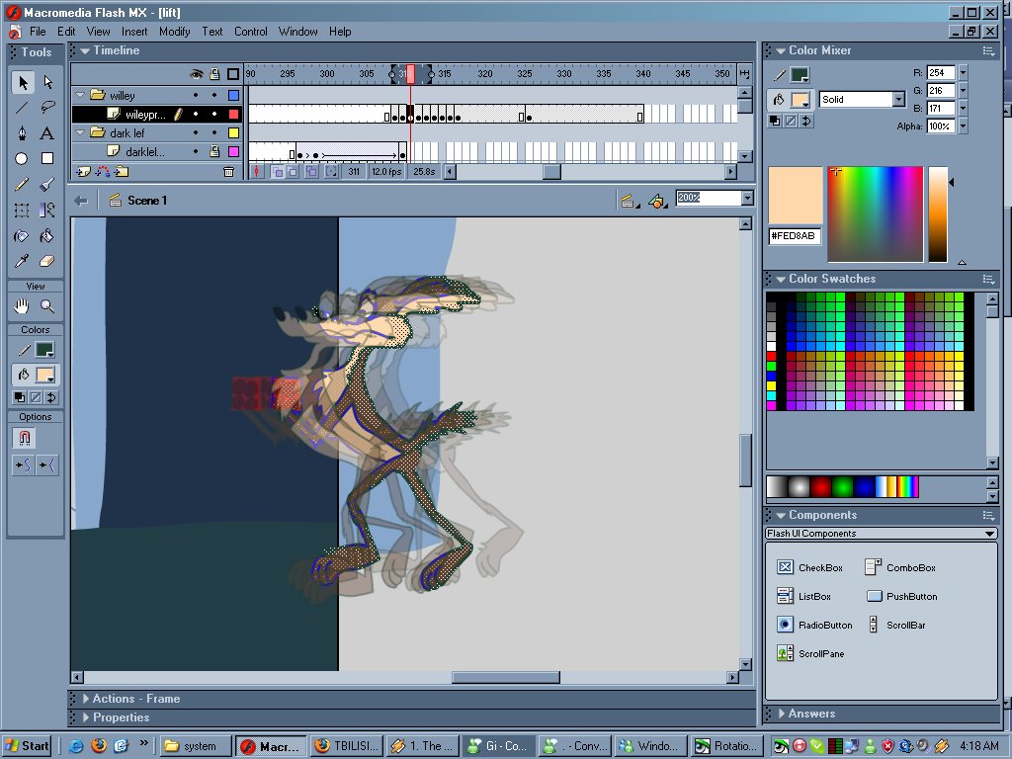The width and height of the screenshot is (1012, 759).
Task: Collapse the dark lef layer folder
Action: coord(81,133)
